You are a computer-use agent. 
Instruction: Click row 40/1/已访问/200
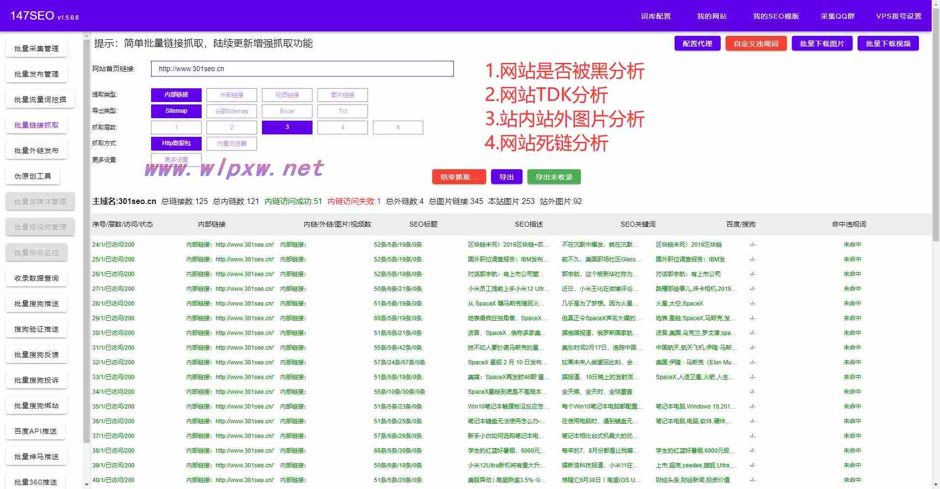(x=113, y=480)
